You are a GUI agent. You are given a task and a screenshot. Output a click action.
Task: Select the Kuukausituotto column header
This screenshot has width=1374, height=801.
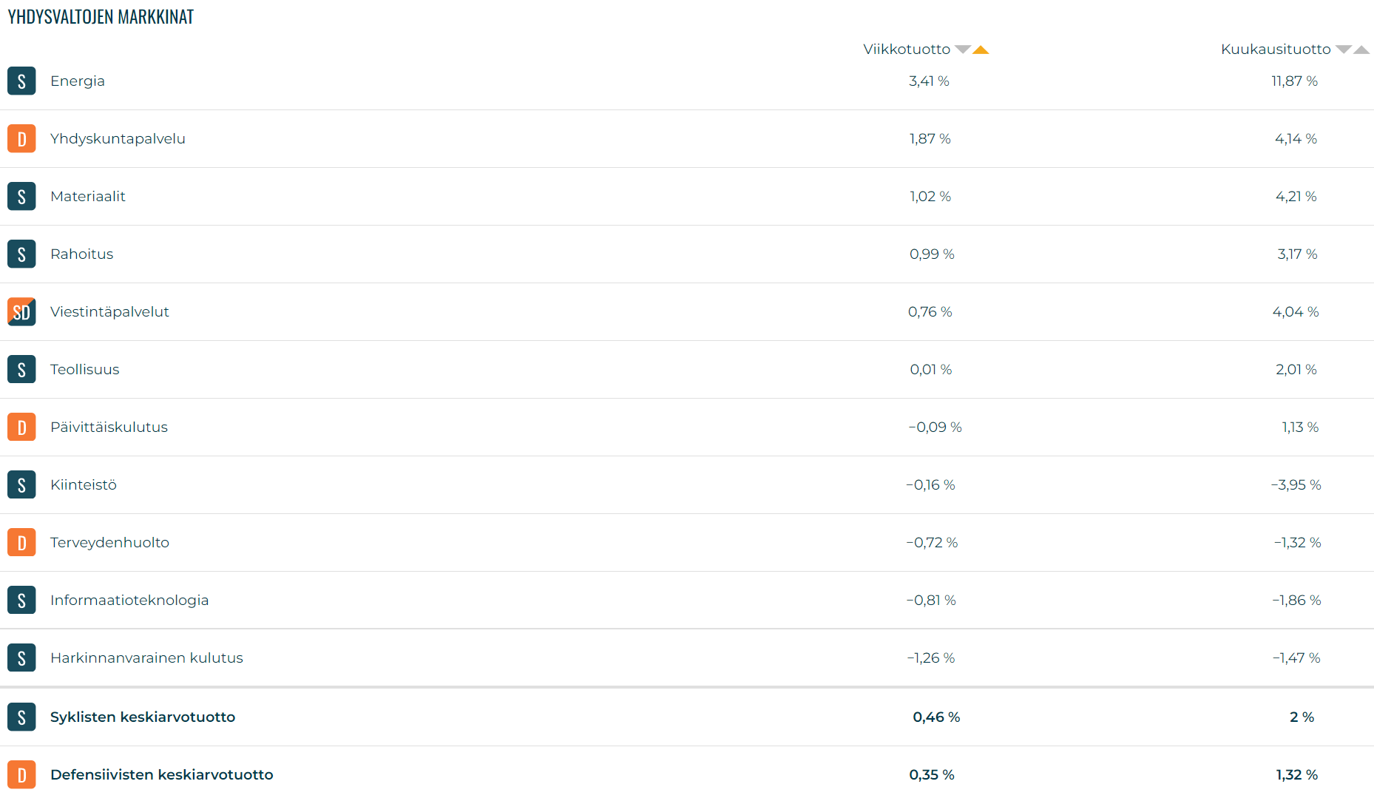tap(1276, 49)
